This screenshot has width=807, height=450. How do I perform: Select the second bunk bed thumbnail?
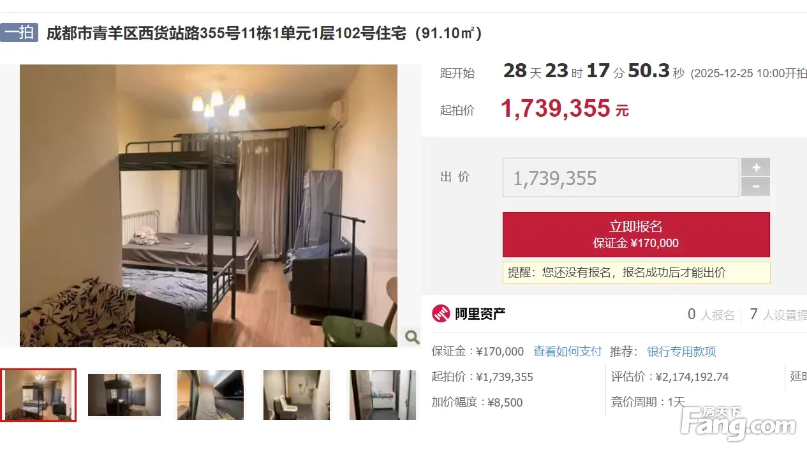[124, 395]
